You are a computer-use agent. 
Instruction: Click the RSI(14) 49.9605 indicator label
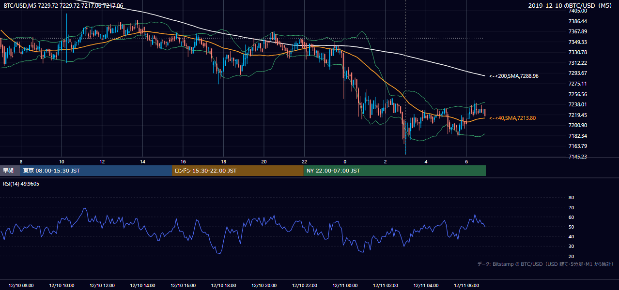click(x=22, y=184)
